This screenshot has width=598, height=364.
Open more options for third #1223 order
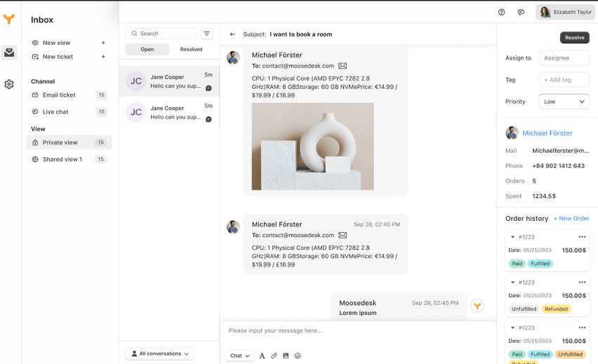tap(582, 328)
